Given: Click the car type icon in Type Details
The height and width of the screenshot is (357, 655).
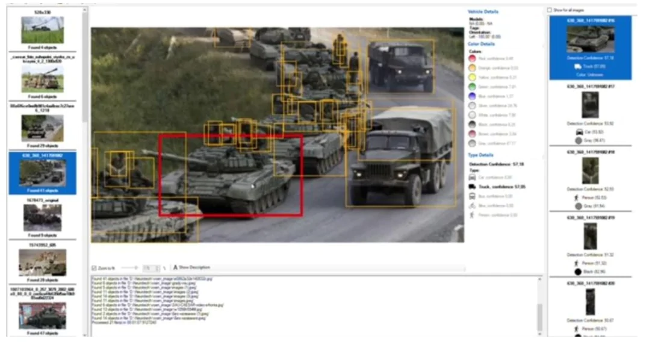Looking at the screenshot, I should click(x=473, y=178).
